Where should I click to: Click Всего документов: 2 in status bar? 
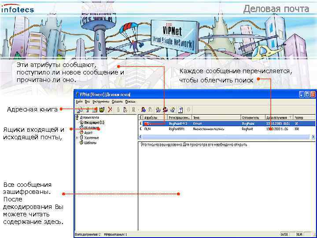coord(88,234)
